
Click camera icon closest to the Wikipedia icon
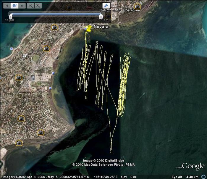(x=46, y=48)
